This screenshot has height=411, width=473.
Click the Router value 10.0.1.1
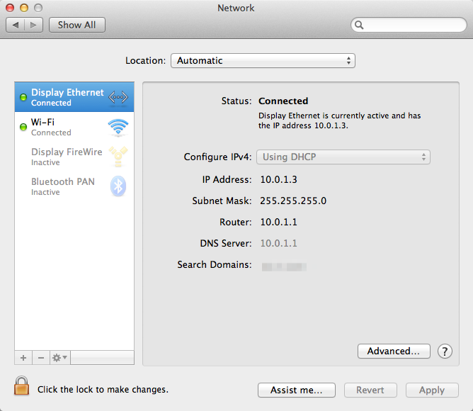tap(279, 223)
